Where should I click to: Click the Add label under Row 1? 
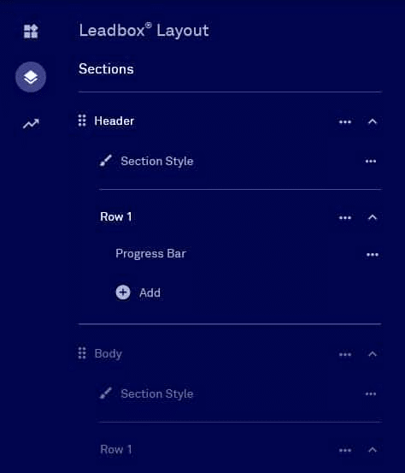[x=150, y=293]
